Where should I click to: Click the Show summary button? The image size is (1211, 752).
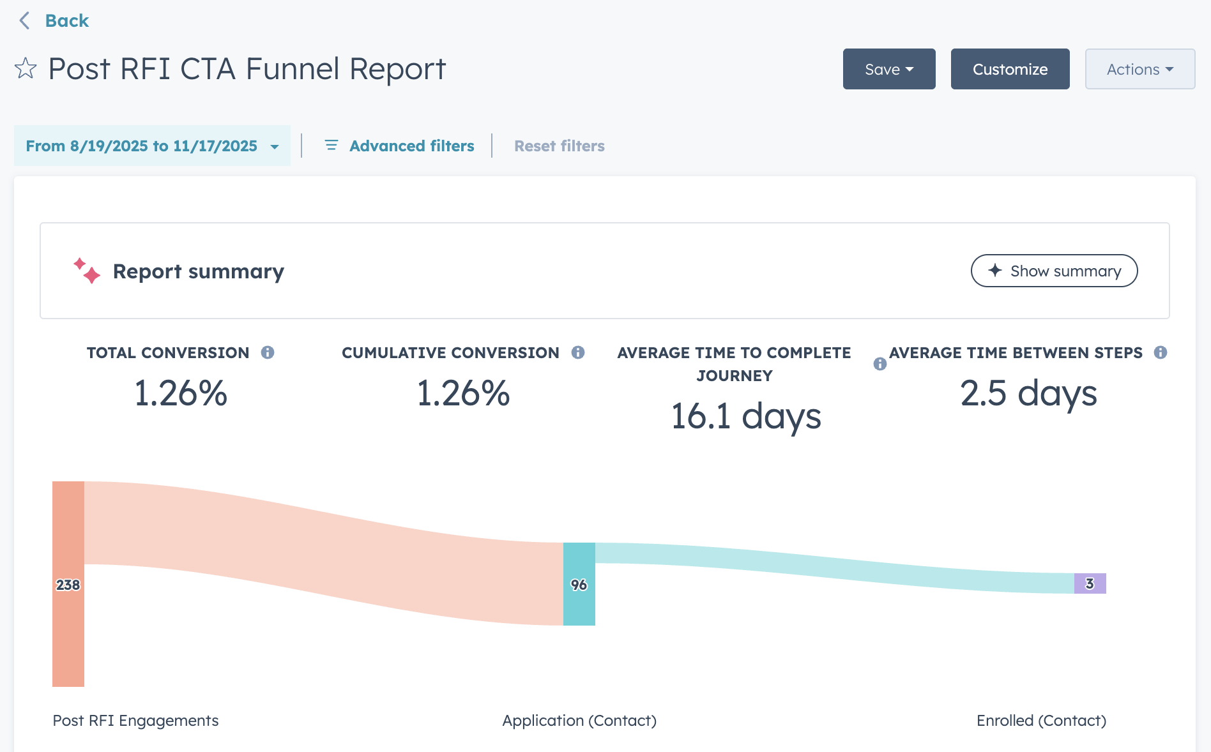point(1054,271)
